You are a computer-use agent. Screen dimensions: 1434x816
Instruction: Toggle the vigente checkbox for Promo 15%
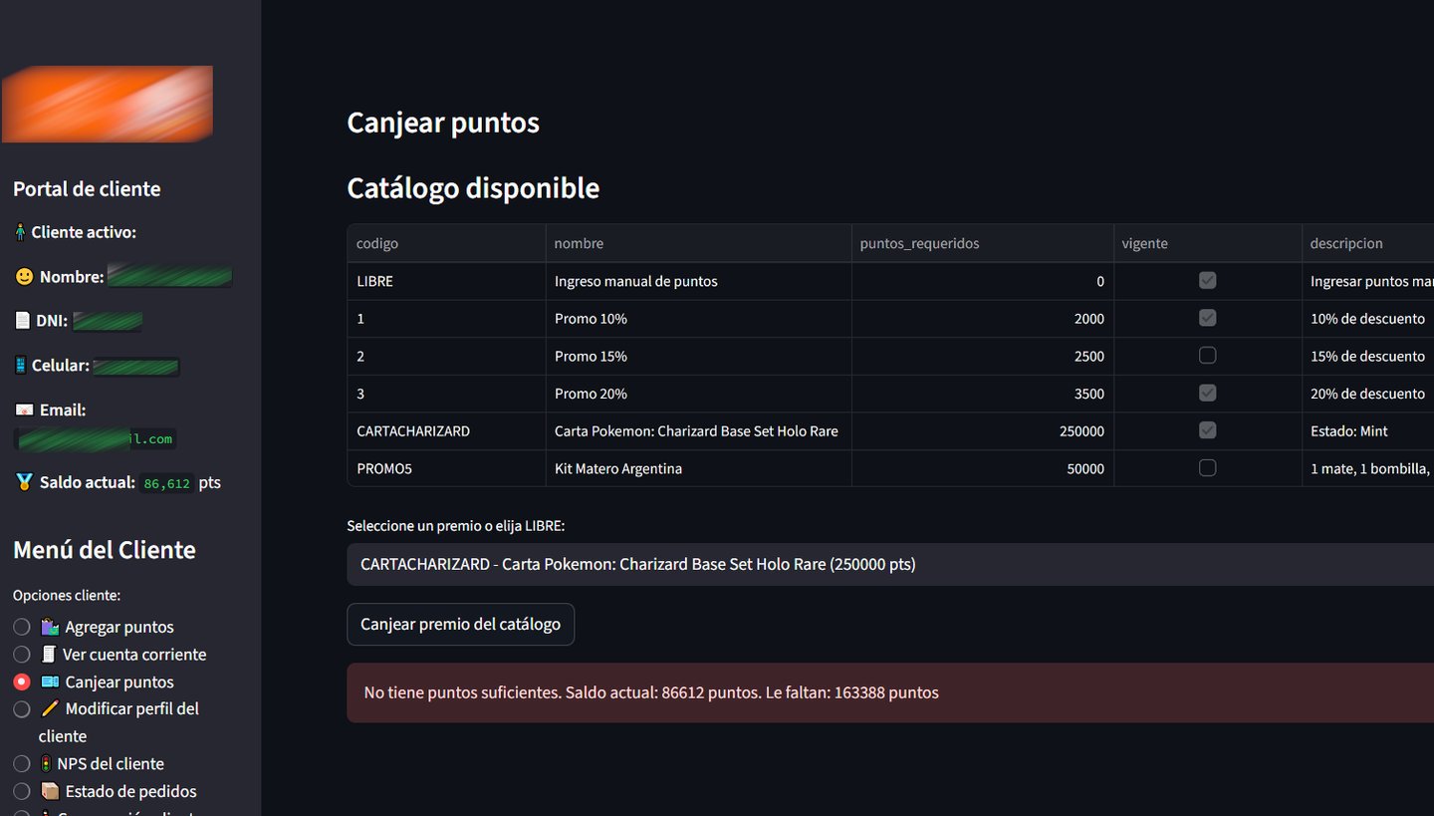[x=1207, y=356]
